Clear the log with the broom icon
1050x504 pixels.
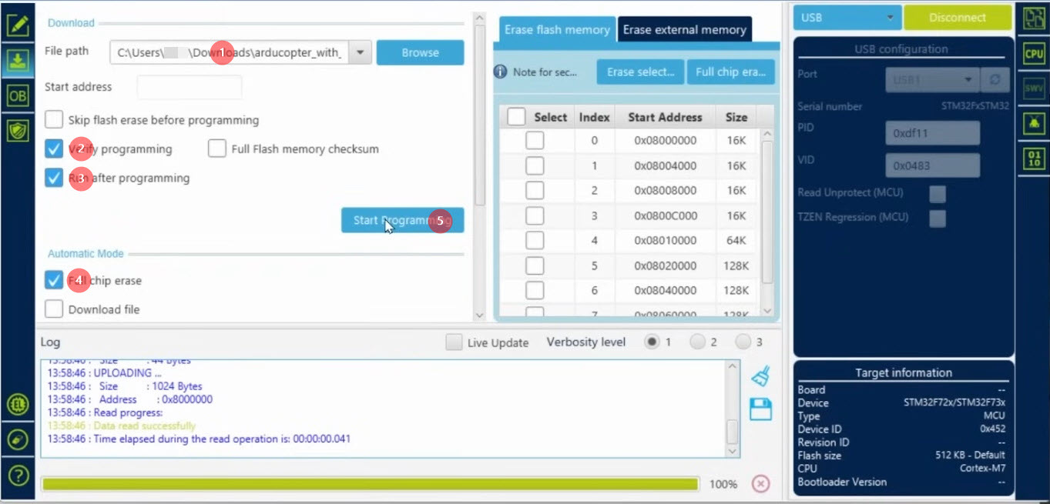[760, 376]
